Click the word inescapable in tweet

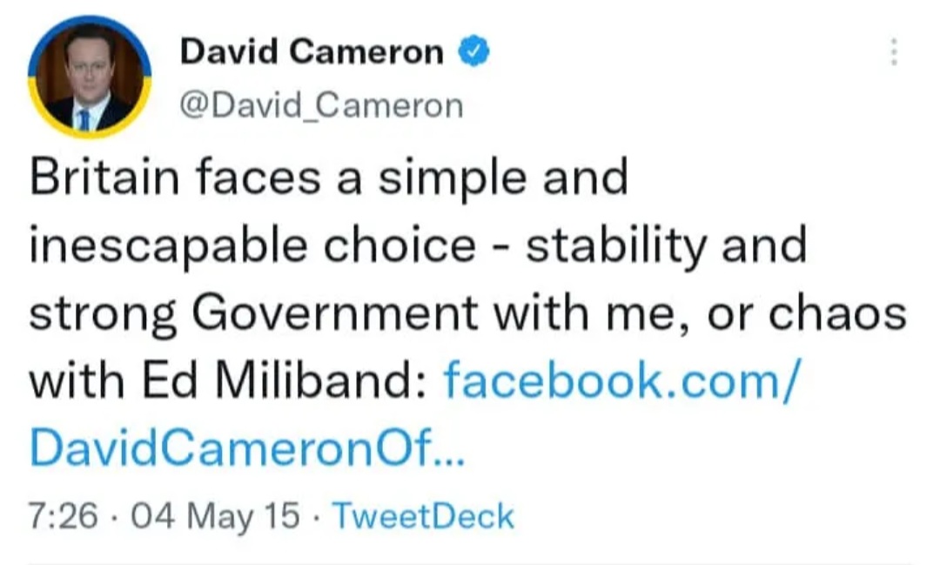(x=169, y=246)
